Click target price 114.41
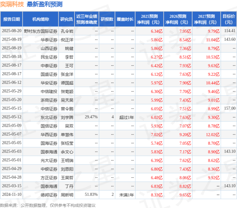 tap(230, 31)
